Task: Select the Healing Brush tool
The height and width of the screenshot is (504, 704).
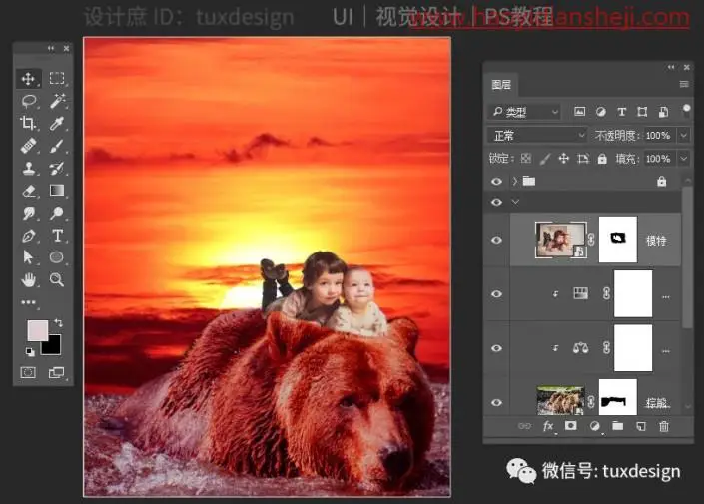Action: [28, 146]
